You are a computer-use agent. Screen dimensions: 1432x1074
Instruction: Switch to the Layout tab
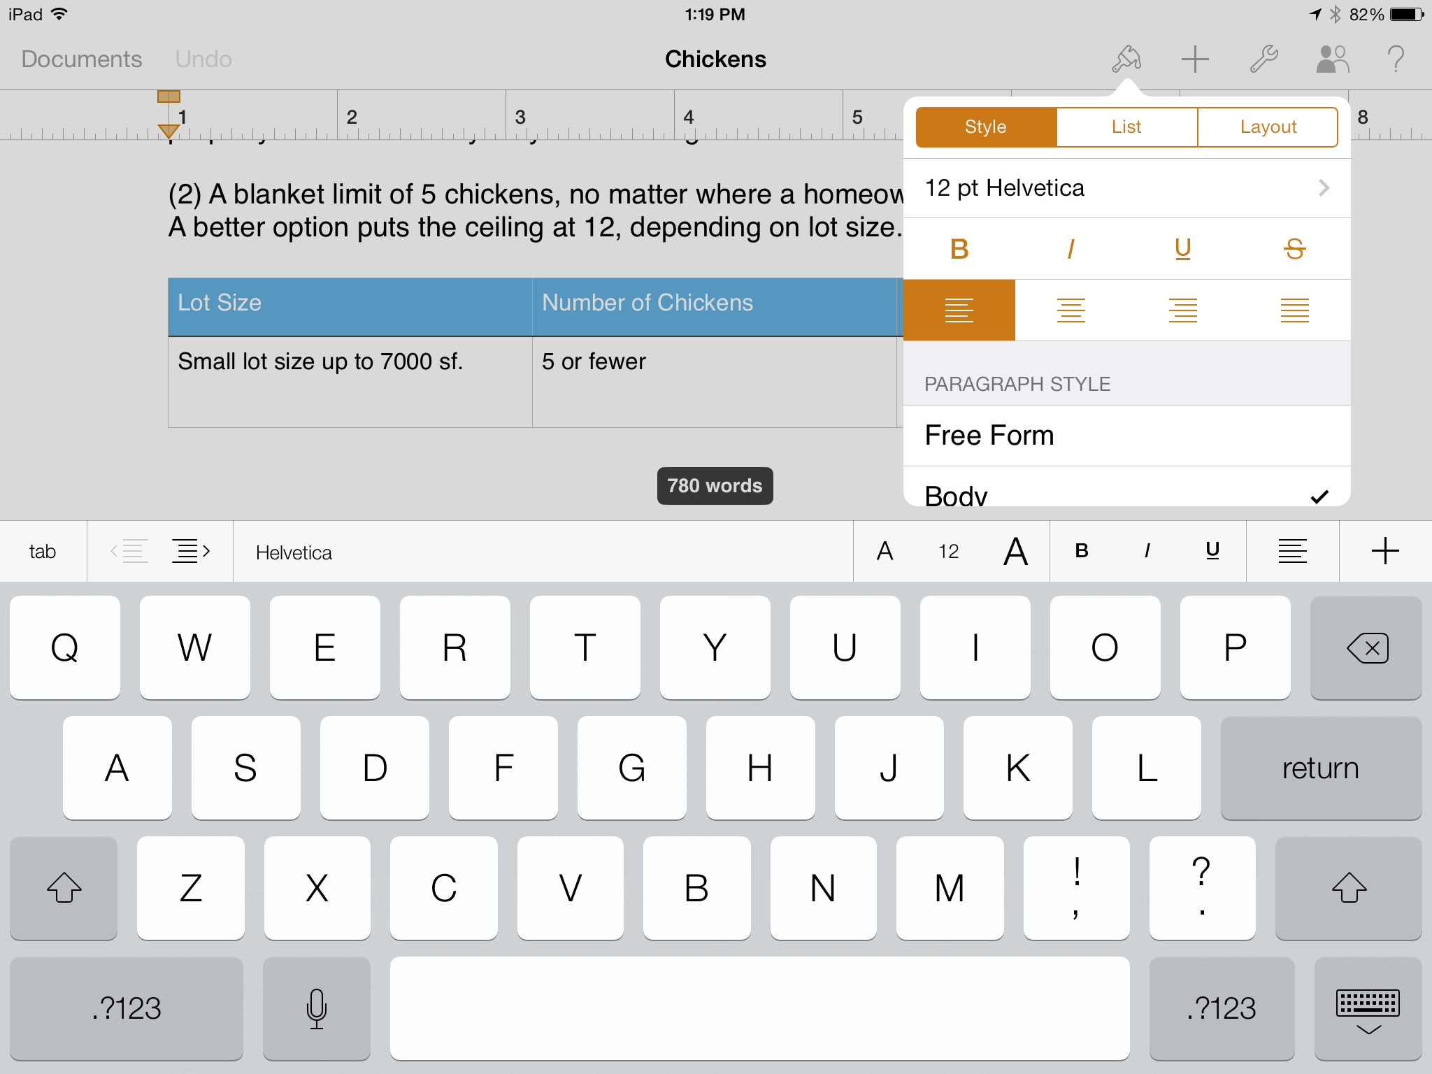click(1266, 127)
